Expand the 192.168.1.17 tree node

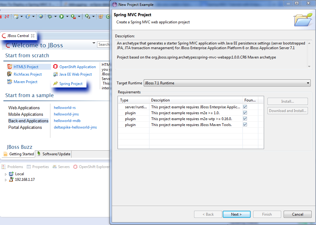tap(6, 180)
